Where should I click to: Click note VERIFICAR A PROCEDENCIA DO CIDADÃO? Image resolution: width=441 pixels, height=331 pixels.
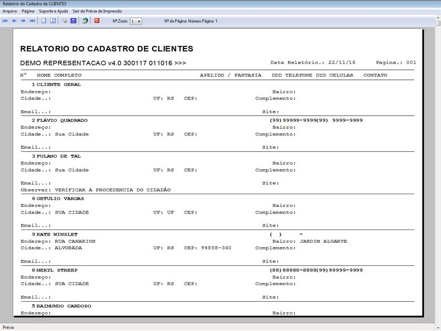tap(113, 190)
